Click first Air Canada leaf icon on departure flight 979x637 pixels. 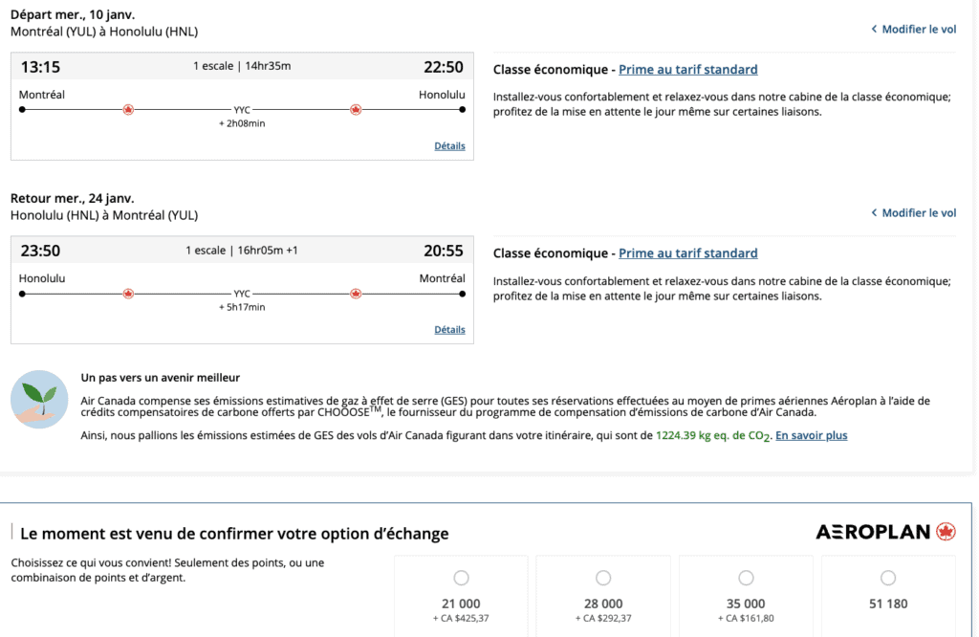pos(128,110)
